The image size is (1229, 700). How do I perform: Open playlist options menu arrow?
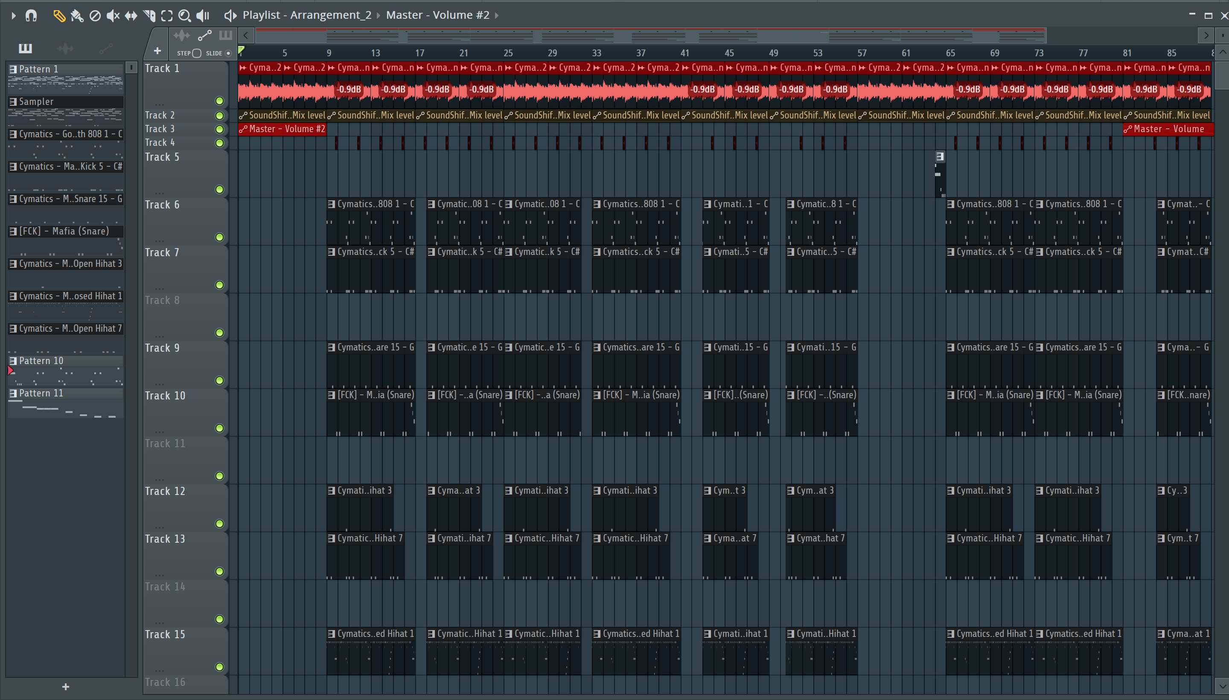(x=14, y=16)
